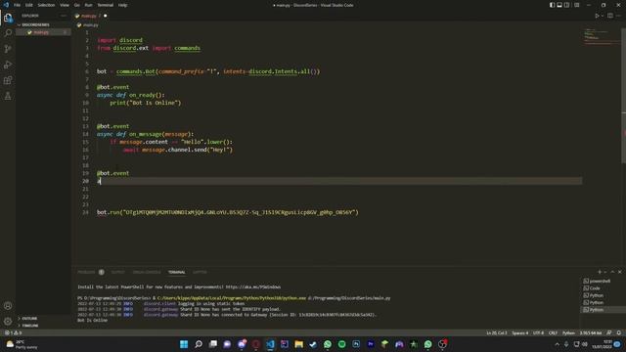This screenshot has width=626, height=352.
Task: Open the Windows Start button
Action: [x=184, y=344]
